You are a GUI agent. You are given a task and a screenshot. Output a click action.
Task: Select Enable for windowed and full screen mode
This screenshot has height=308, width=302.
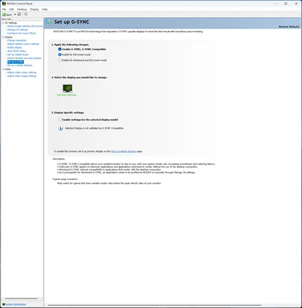60,60
